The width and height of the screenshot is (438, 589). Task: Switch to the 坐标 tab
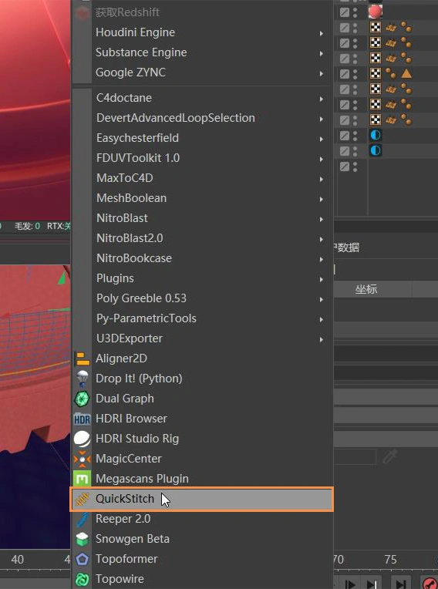coord(366,289)
